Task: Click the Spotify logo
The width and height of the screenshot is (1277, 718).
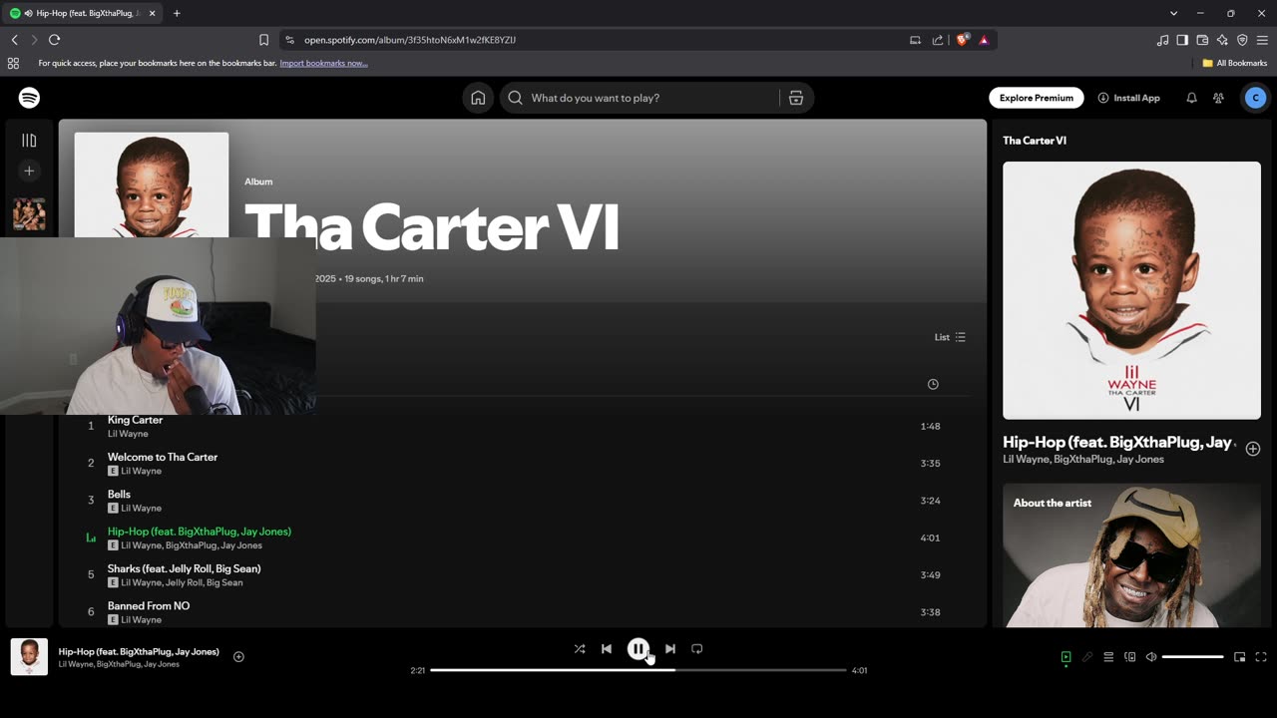Action: point(29,98)
